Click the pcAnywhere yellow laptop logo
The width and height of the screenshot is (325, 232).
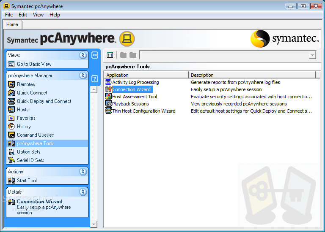click(127, 39)
